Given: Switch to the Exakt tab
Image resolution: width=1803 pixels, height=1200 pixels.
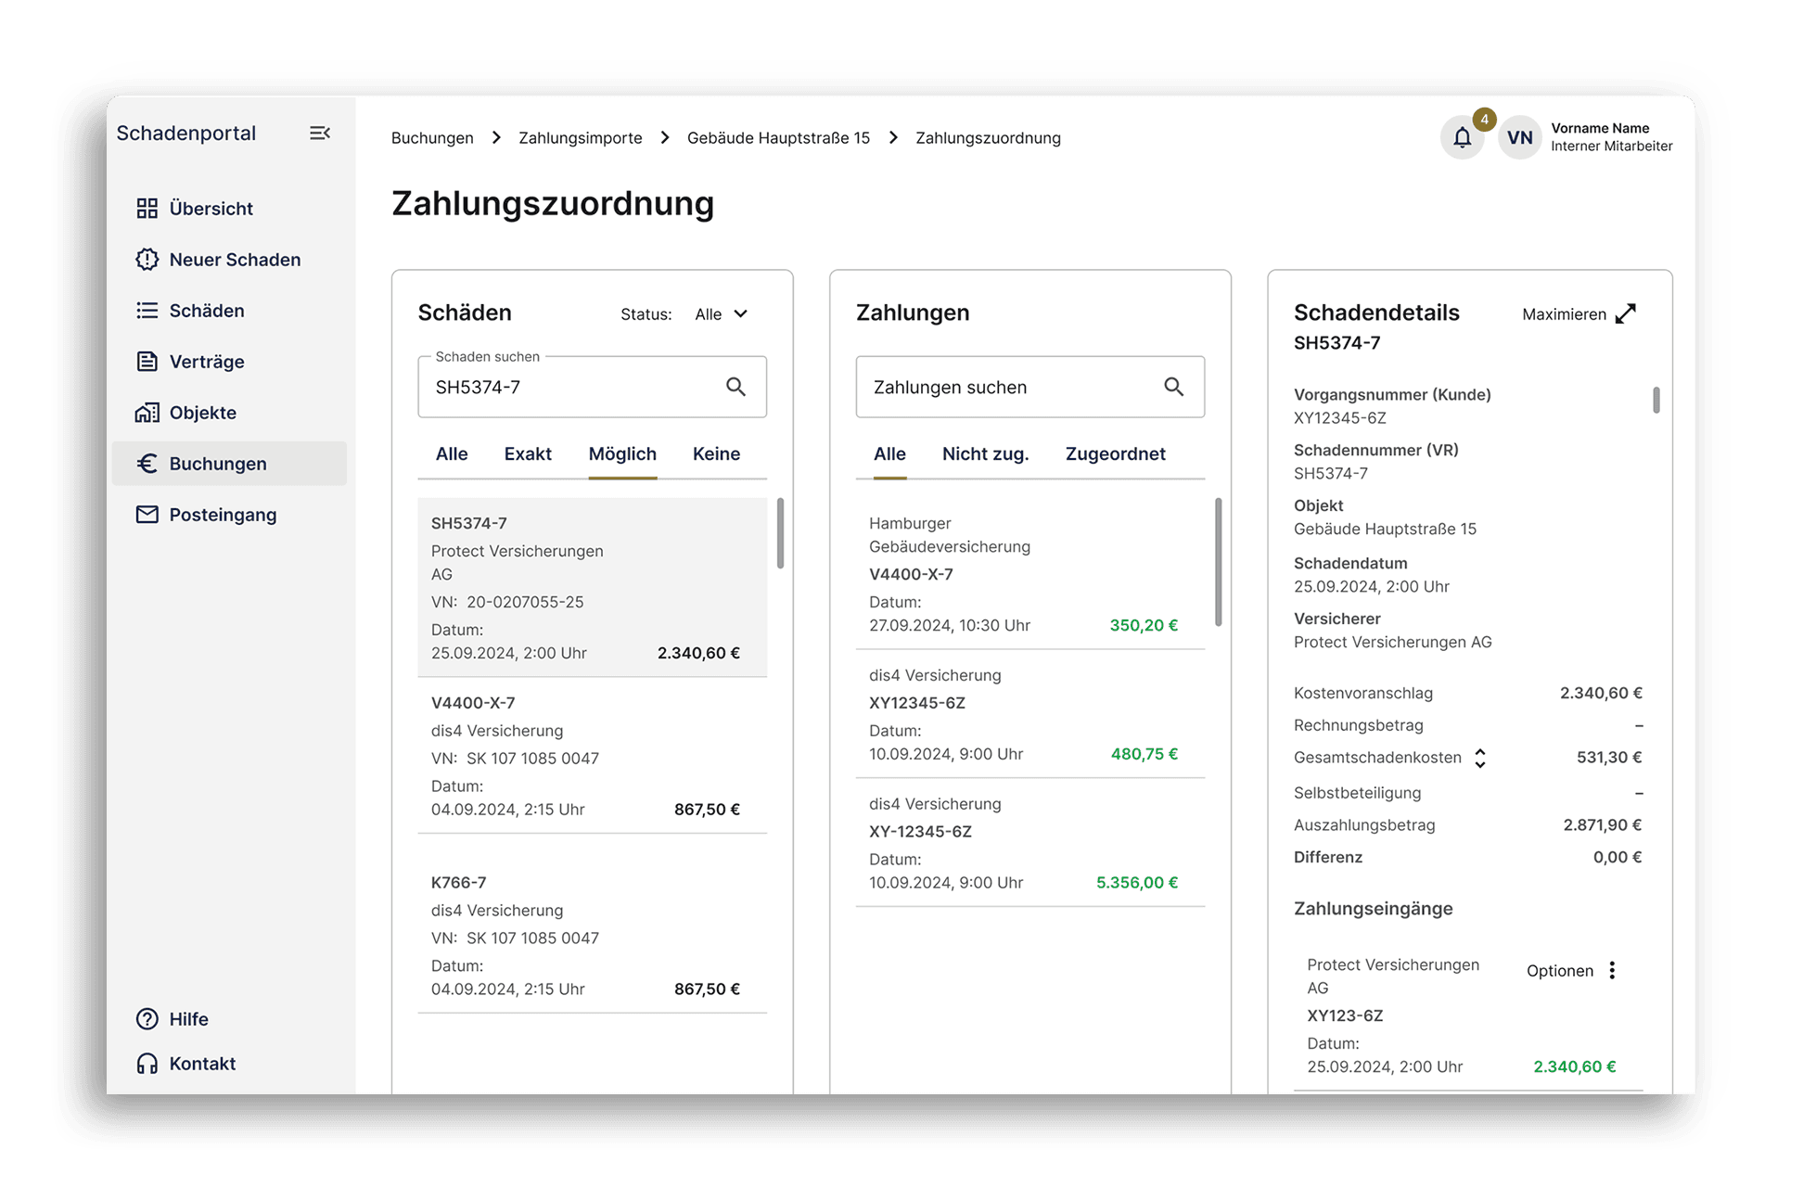Looking at the screenshot, I should pyautogui.click(x=528, y=454).
